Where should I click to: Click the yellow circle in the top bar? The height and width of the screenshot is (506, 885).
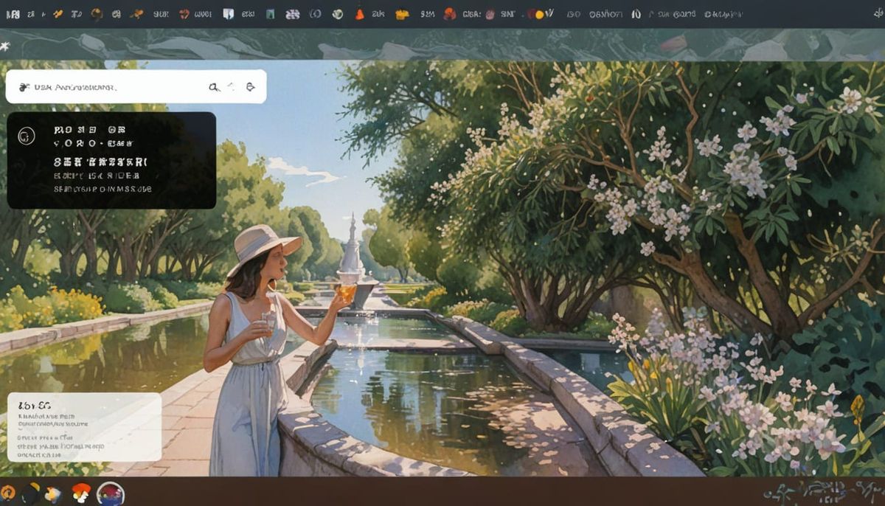point(538,13)
